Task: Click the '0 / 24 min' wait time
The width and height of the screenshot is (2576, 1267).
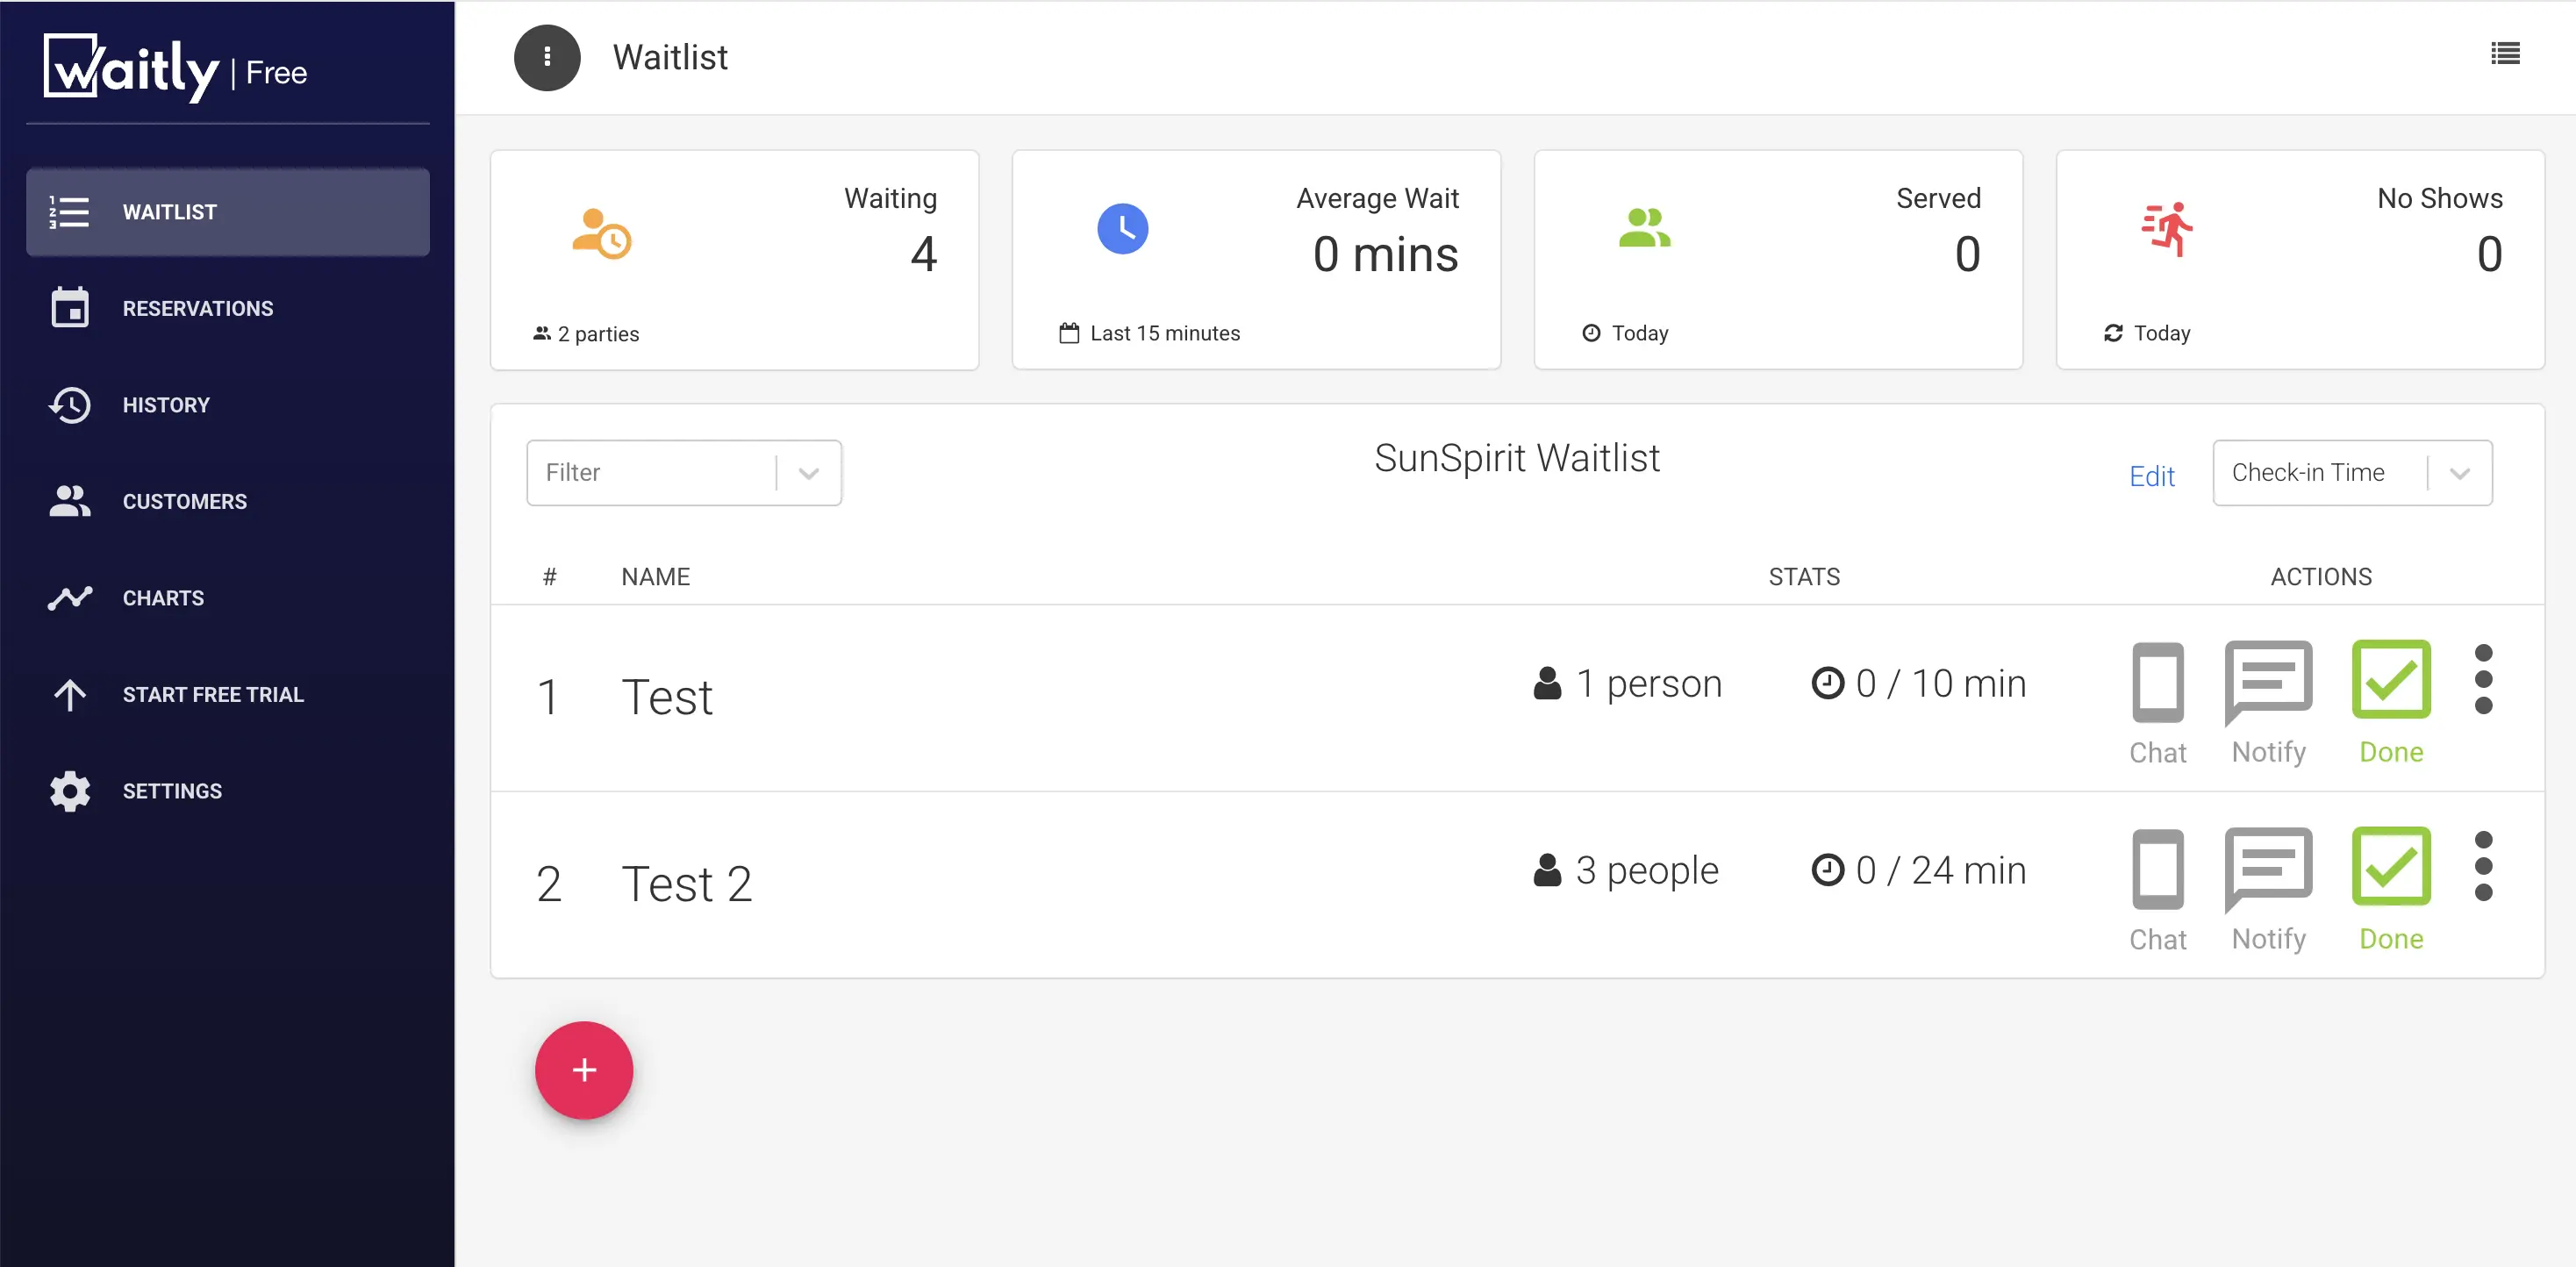Action: click(1919, 870)
